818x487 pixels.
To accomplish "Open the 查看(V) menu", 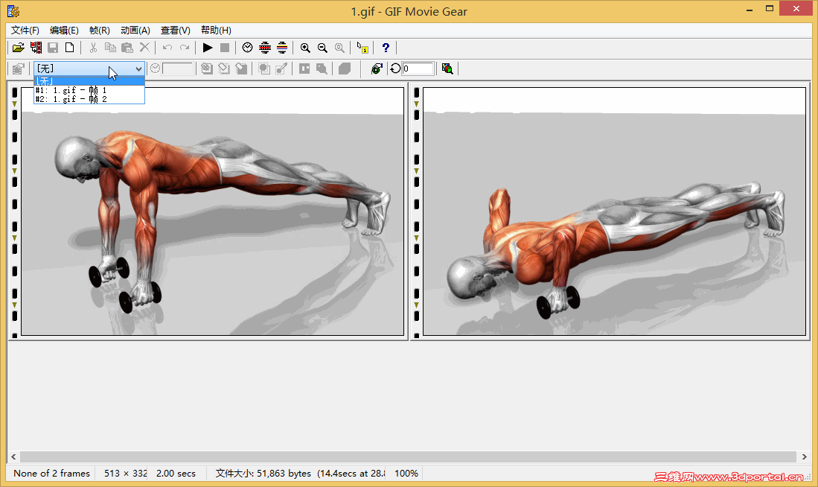I will click(x=176, y=31).
